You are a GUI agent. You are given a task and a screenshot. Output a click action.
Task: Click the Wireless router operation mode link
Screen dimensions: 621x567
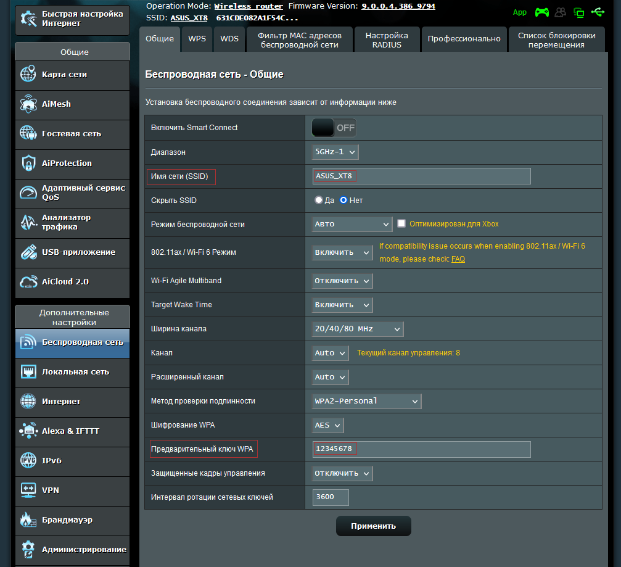point(249,6)
